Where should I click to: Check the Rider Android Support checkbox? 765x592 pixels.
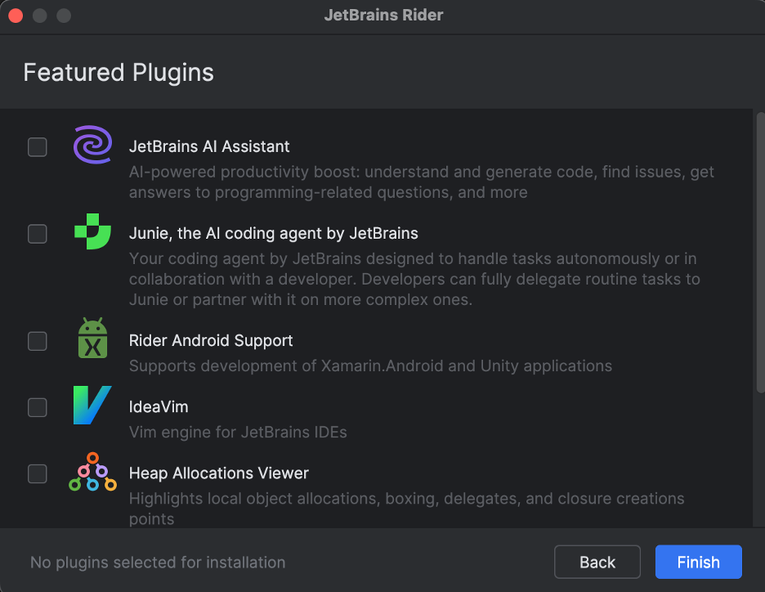pos(38,341)
